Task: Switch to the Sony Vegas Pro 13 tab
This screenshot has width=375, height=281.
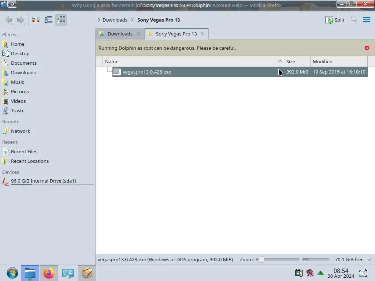Action: coord(176,34)
